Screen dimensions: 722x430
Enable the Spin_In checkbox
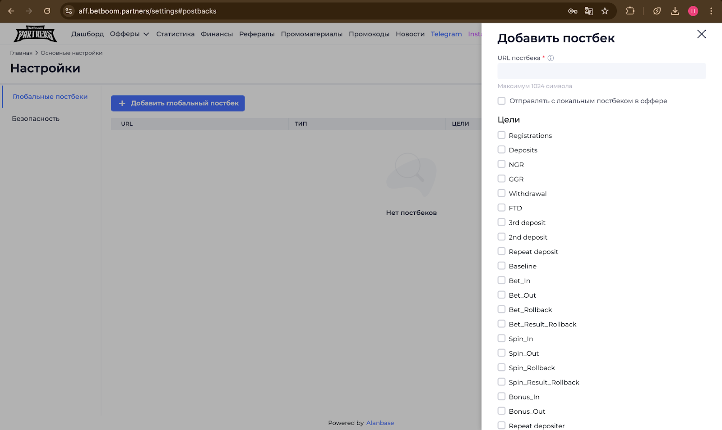pos(501,338)
